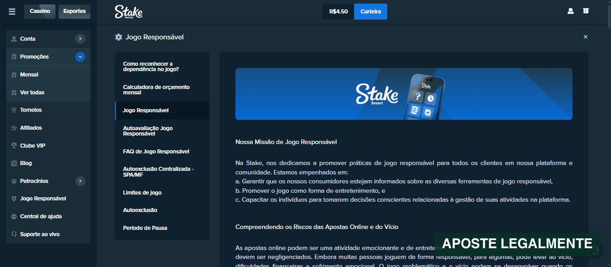Collapse the Promoções submenu chevron
611x267 pixels.
point(80,57)
